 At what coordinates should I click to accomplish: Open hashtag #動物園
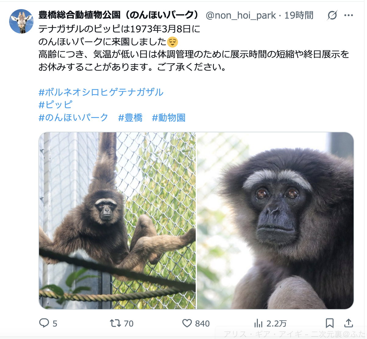pos(169,118)
